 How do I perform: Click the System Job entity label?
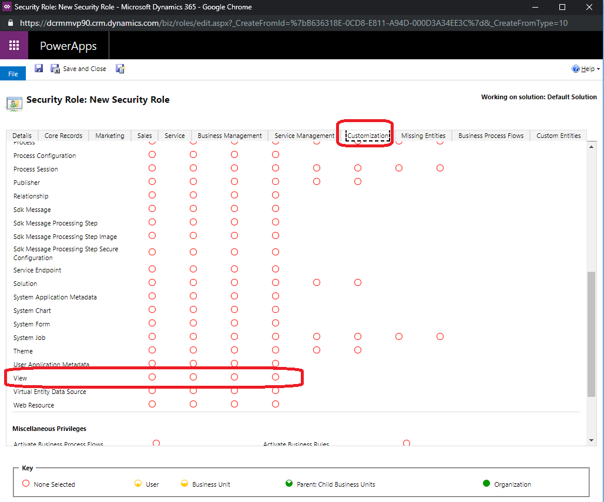pos(29,338)
